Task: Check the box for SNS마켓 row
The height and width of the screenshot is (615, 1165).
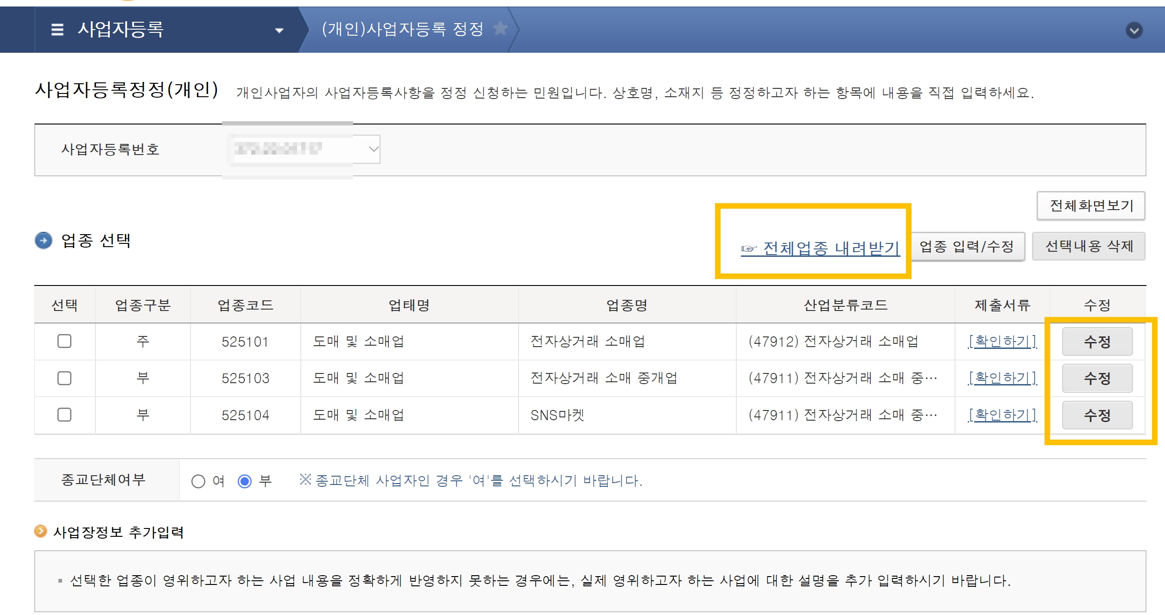Action: click(x=64, y=415)
